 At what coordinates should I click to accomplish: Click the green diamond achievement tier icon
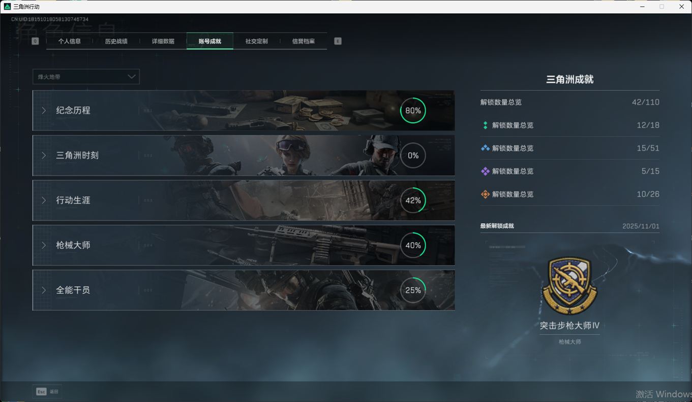(x=485, y=125)
